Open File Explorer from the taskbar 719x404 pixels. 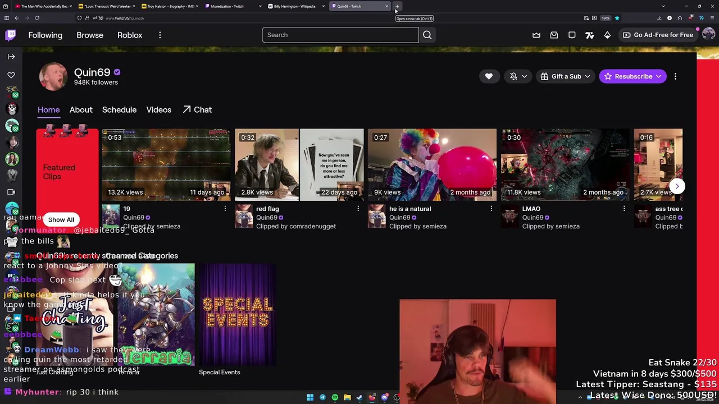347,397
